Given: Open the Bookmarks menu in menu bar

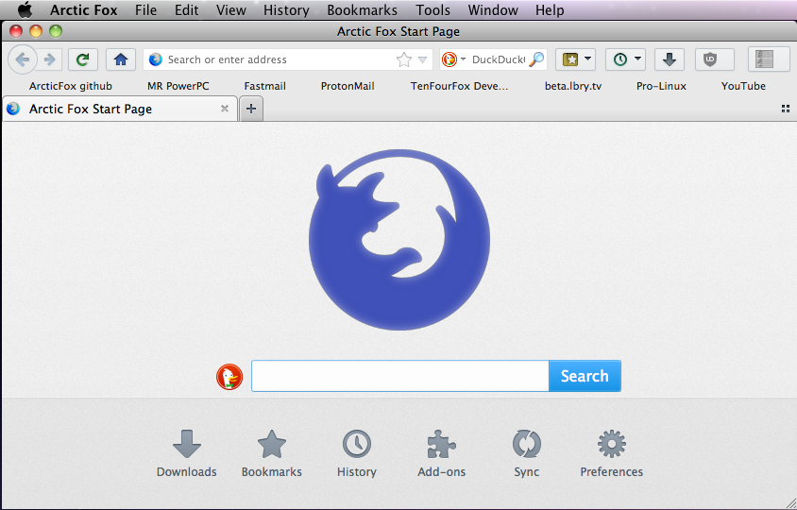Looking at the screenshot, I should point(363,10).
